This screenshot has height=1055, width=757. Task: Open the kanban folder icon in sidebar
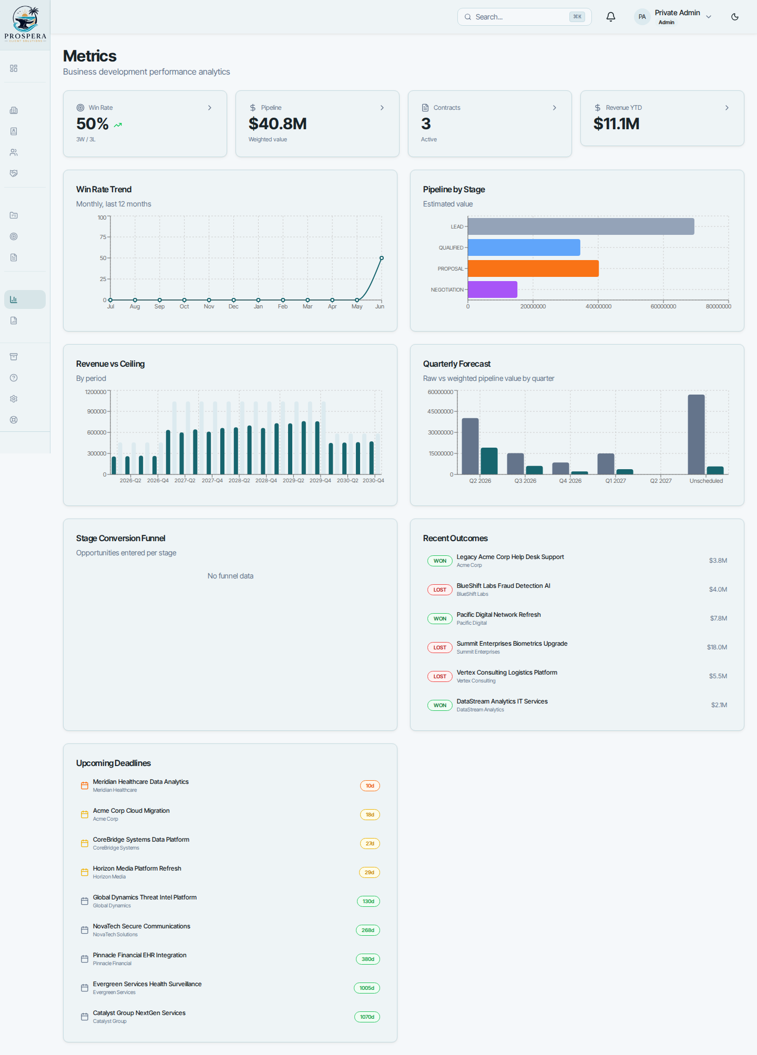click(14, 215)
